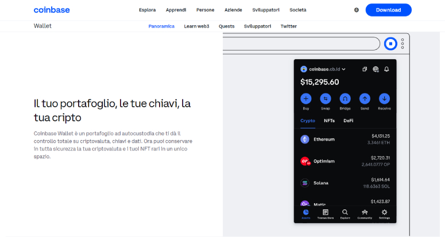This screenshot has width=445, height=237.
Task: Click the Ethereum coin icon
Action: pyautogui.click(x=305, y=139)
